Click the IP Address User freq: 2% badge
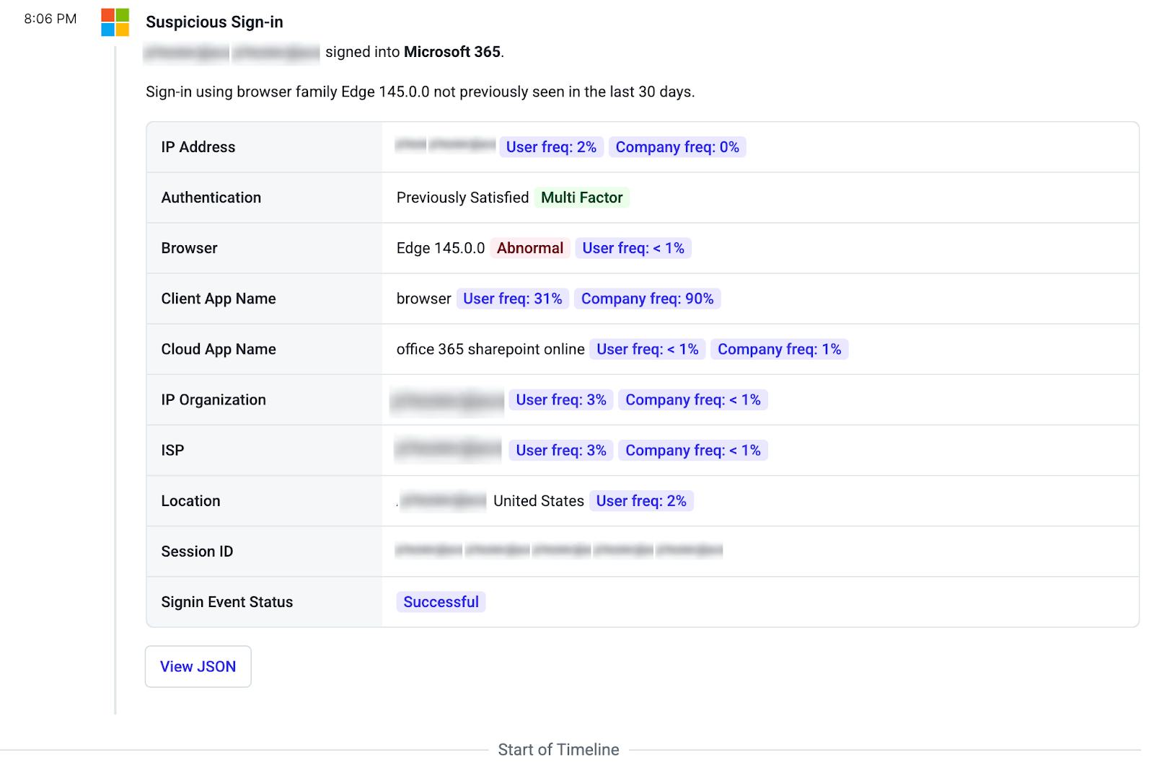Image resolution: width=1154 pixels, height=770 pixels. point(551,147)
